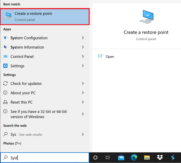Click the Reset this PC icon
The width and height of the screenshot is (181, 163).
tap(5, 102)
